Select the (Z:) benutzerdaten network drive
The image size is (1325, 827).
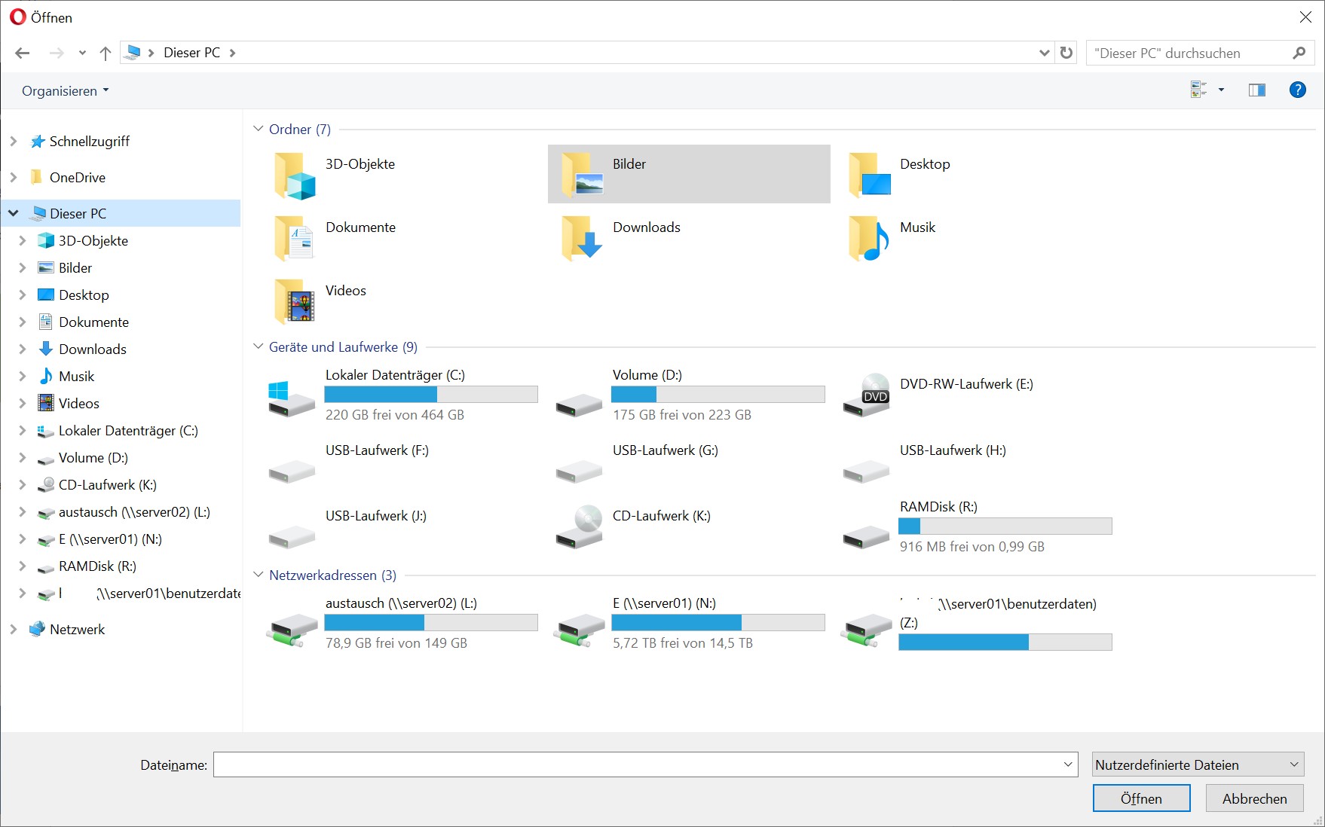(x=976, y=623)
